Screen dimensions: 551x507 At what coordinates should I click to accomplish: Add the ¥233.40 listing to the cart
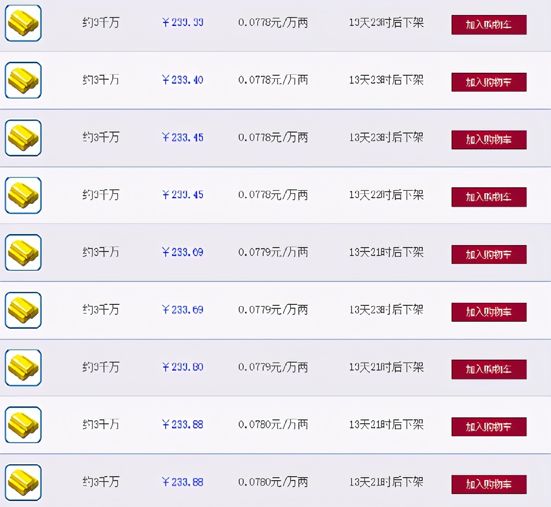tap(488, 83)
